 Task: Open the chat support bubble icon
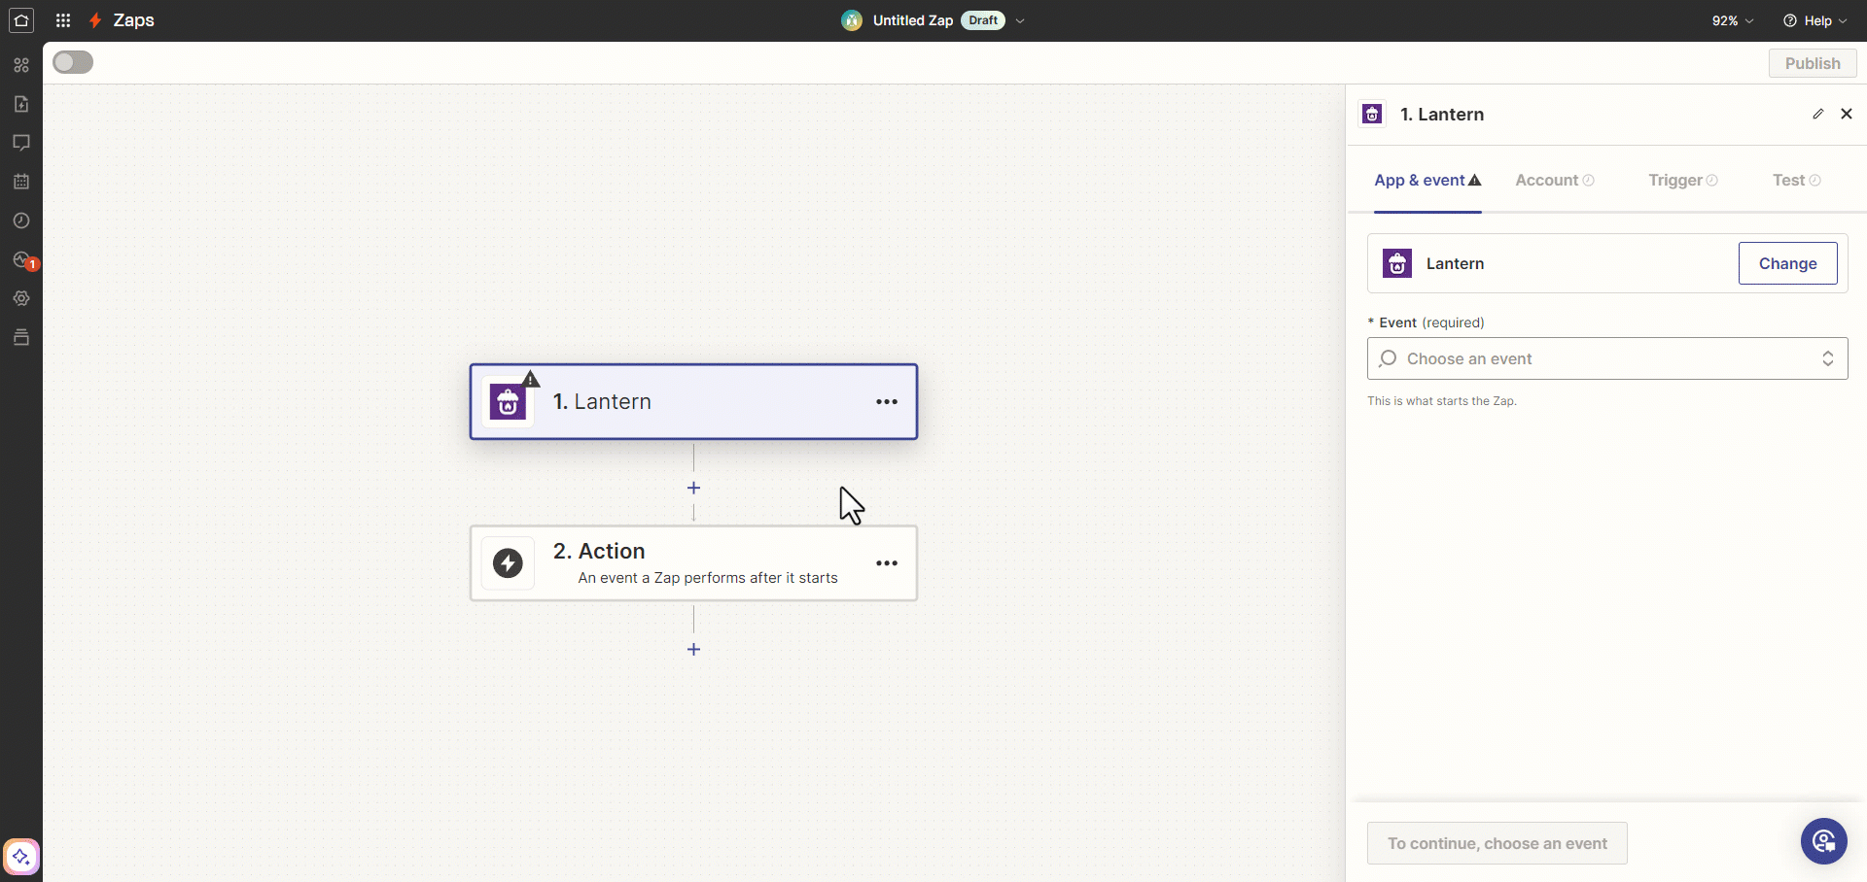1824,841
